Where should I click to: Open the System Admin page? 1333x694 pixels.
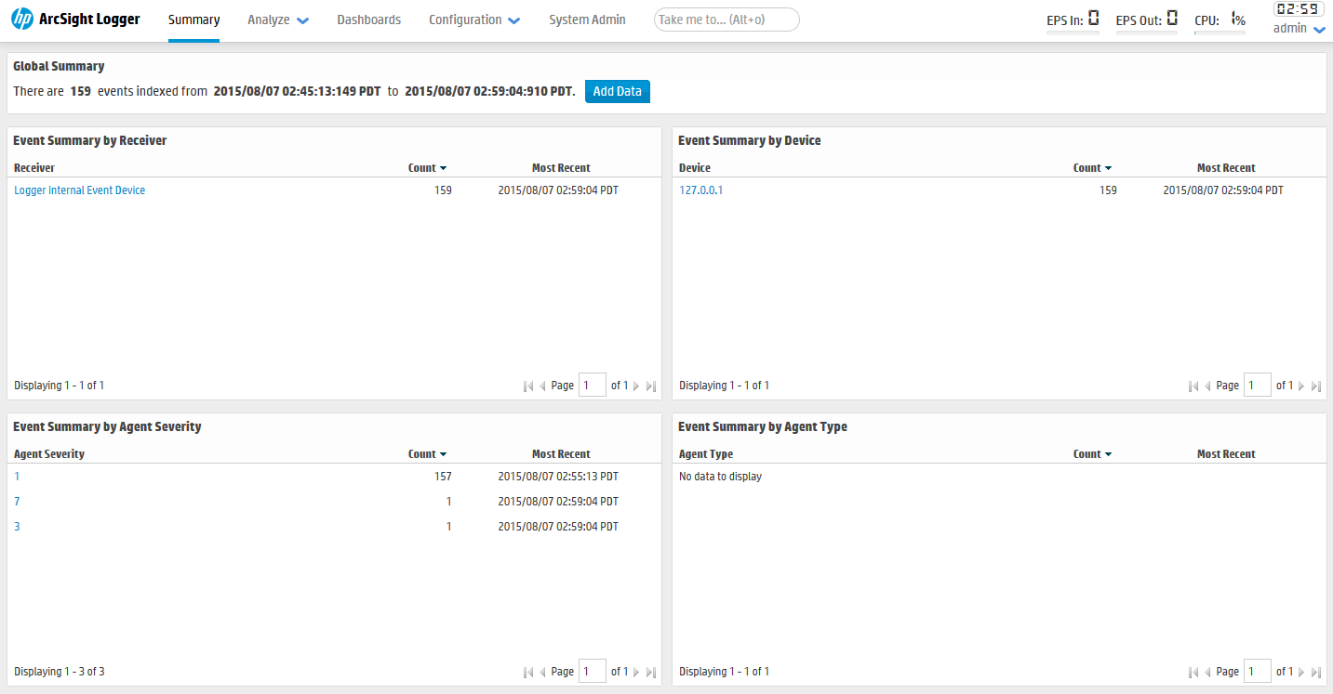(x=587, y=20)
